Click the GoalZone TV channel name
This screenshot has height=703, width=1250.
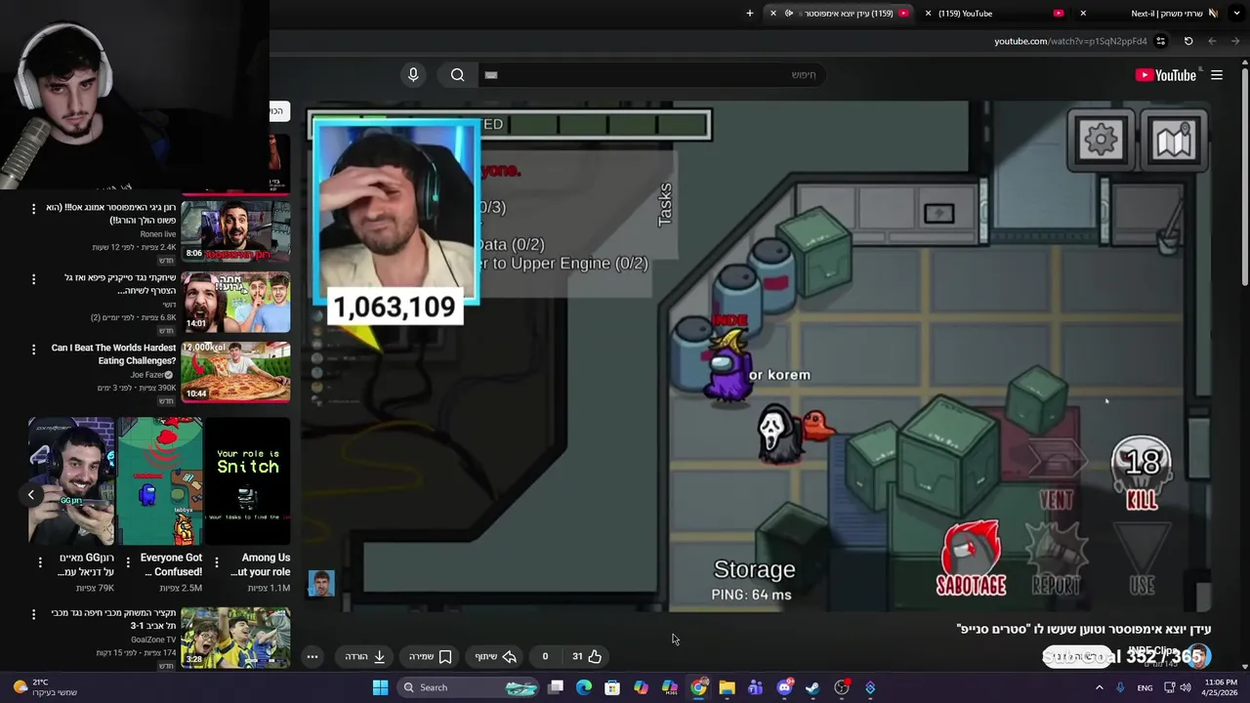coord(153,641)
